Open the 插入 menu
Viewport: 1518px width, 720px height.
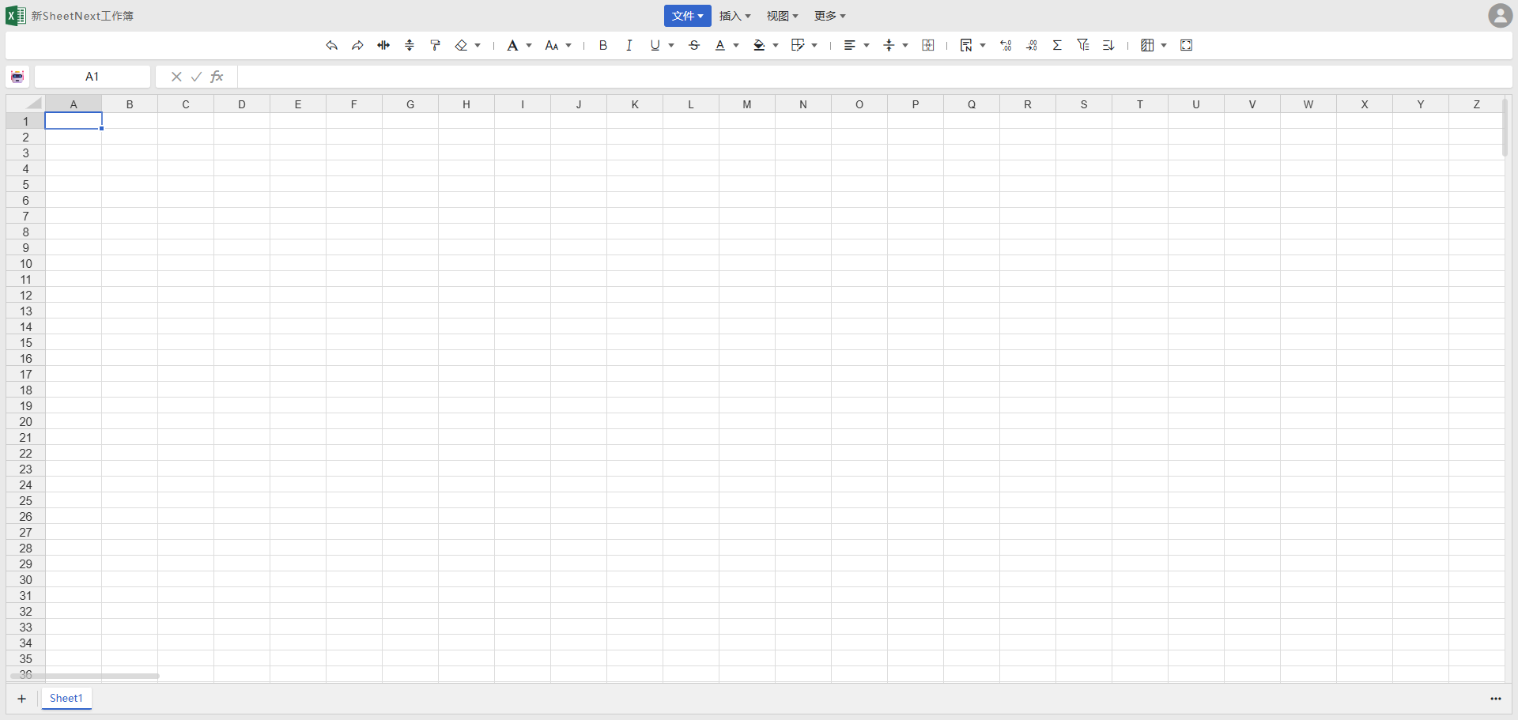pos(734,16)
